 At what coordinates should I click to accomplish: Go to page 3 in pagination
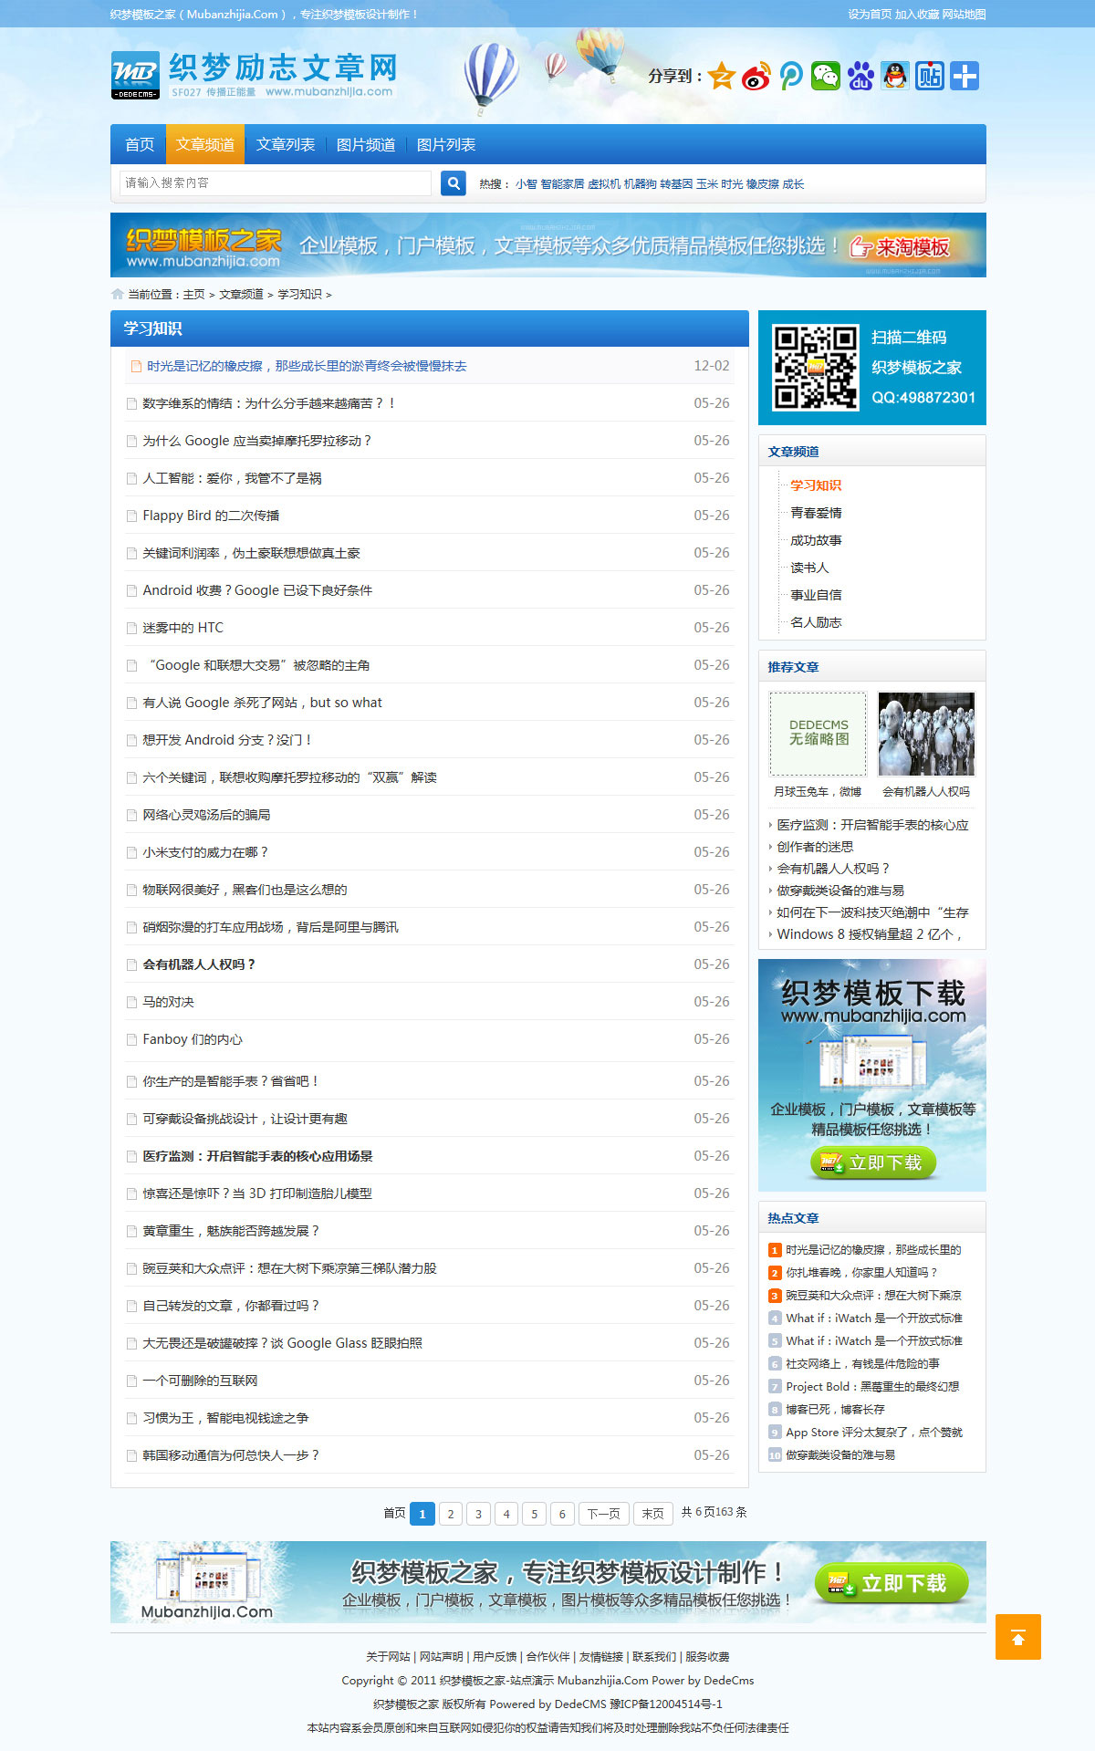click(478, 1514)
